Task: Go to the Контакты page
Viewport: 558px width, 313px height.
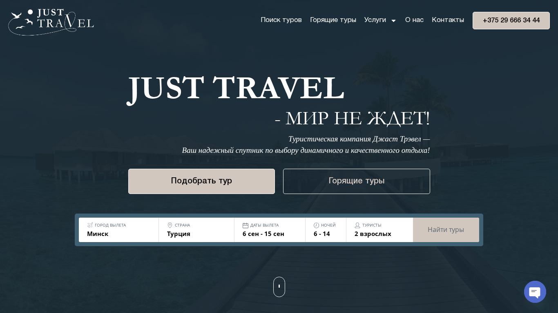Action: click(x=448, y=20)
